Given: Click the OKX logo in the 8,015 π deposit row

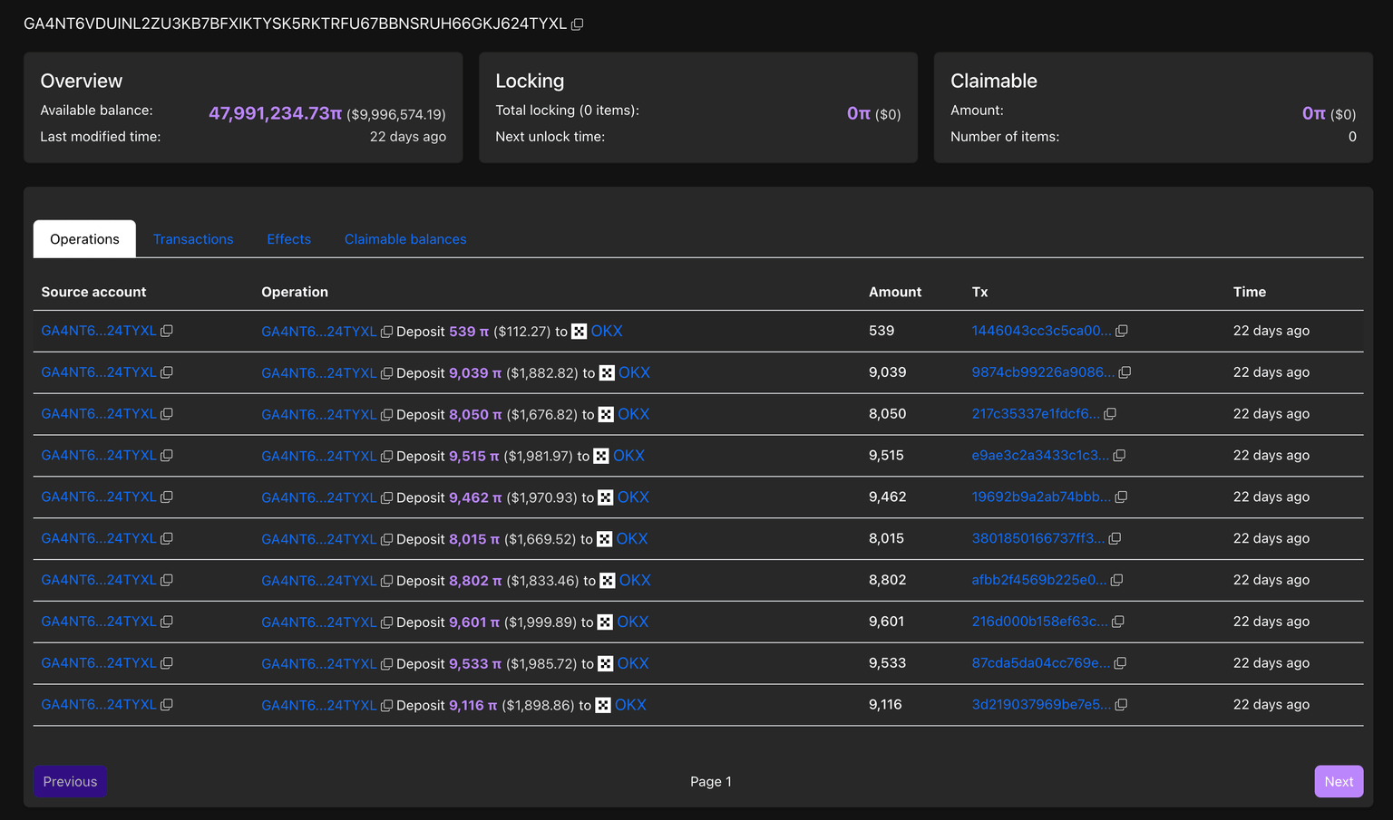Looking at the screenshot, I should 603,538.
